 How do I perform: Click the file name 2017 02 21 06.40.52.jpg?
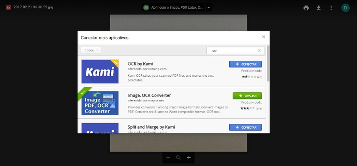pyautogui.click(x=33, y=7)
